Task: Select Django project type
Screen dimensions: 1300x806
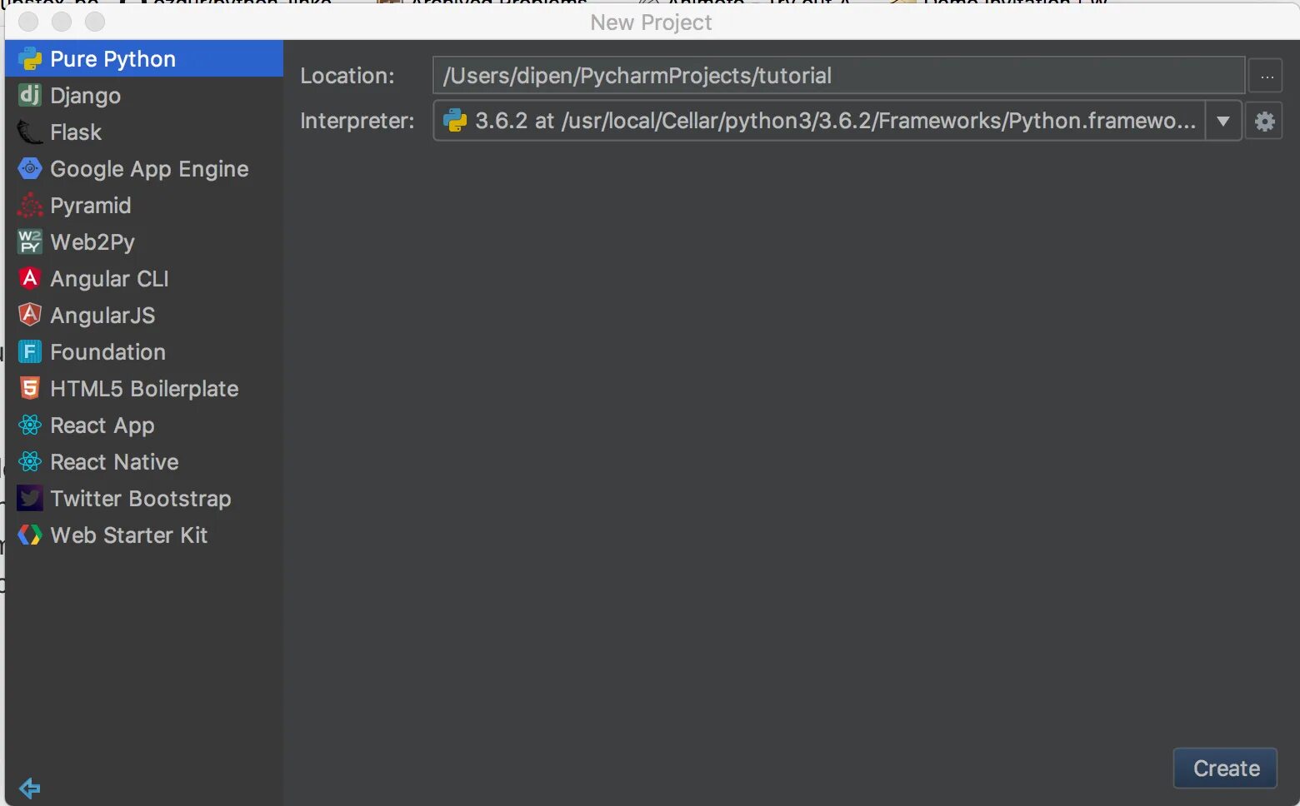Action: point(144,96)
